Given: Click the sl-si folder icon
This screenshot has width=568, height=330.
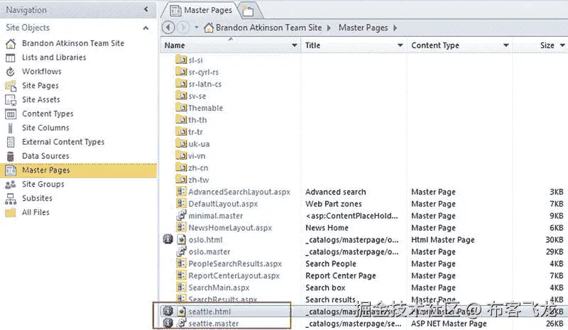Looking at the screenshot, I should (x=181, y=60).
